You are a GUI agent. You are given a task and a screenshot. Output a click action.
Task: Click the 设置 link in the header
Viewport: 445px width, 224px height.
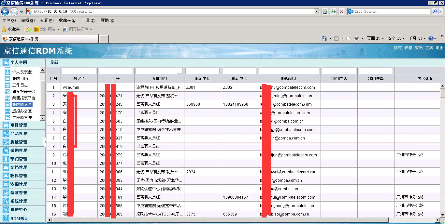pos(408,48)
